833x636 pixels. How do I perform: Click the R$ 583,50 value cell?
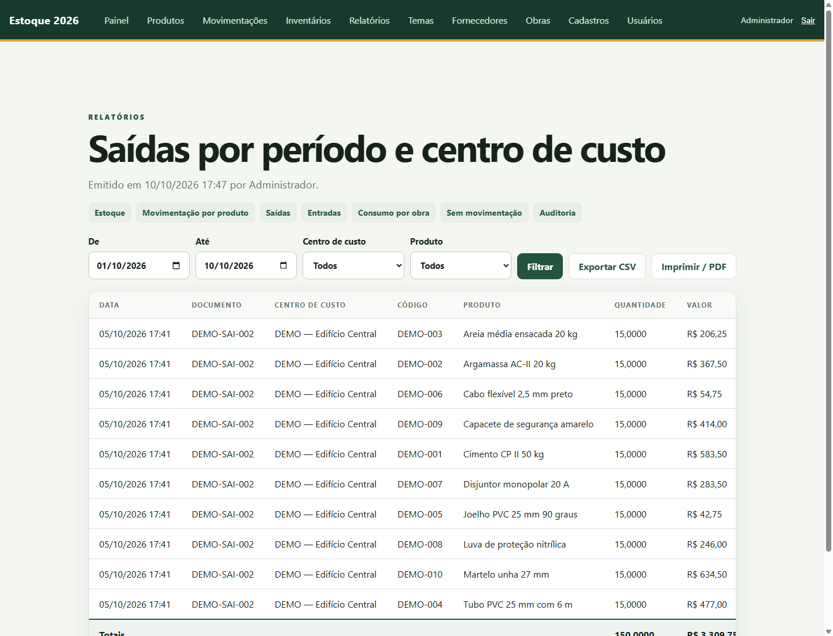707,454
